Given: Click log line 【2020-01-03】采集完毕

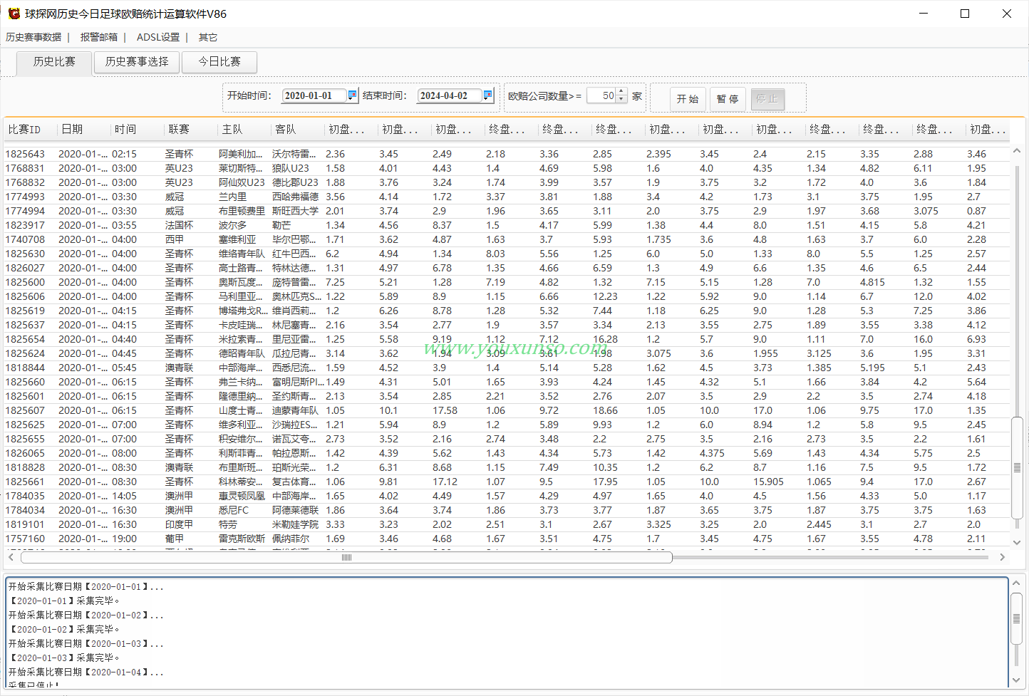Looking at the screenshot, I should pyautogui.click(x=64, y=658).
